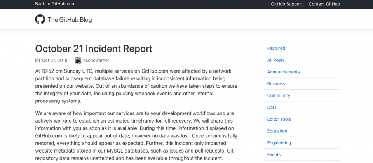The width and height of the screenshot is (373, 163).
Task: Browse the Education category
Action: (x=302, y=131)
